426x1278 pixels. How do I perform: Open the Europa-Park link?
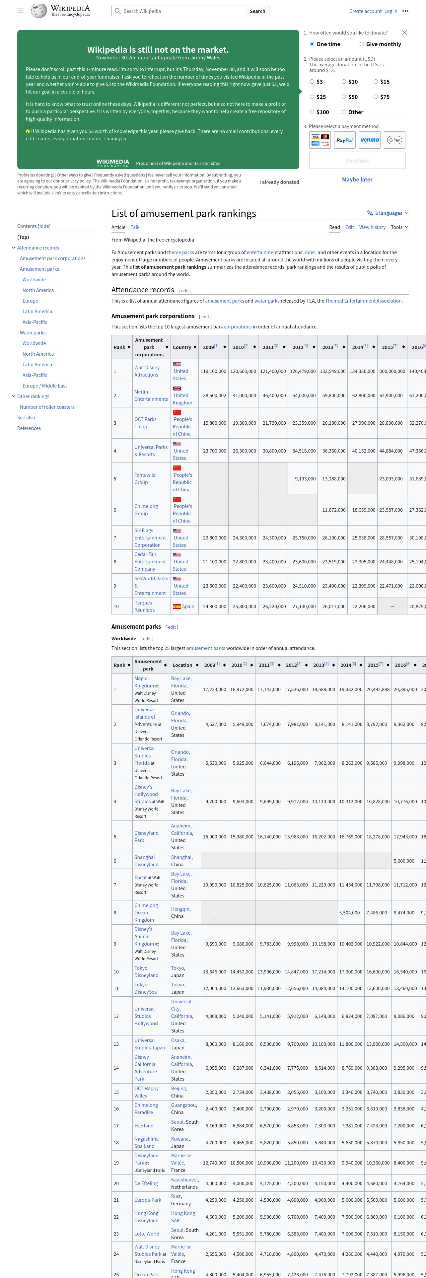[x=148, y=1200]
